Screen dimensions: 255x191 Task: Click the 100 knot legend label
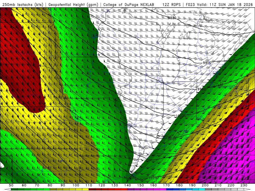76,185
